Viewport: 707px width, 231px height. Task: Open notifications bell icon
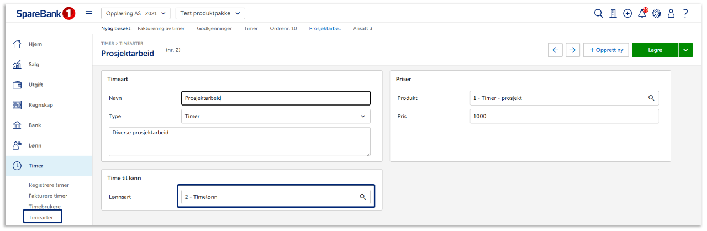[x=642, y=14]
